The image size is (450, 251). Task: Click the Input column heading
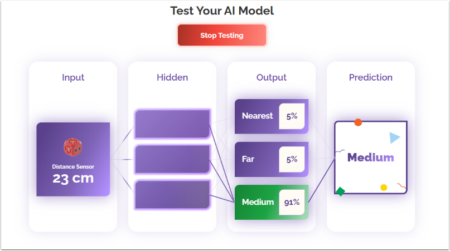(73, 77)
